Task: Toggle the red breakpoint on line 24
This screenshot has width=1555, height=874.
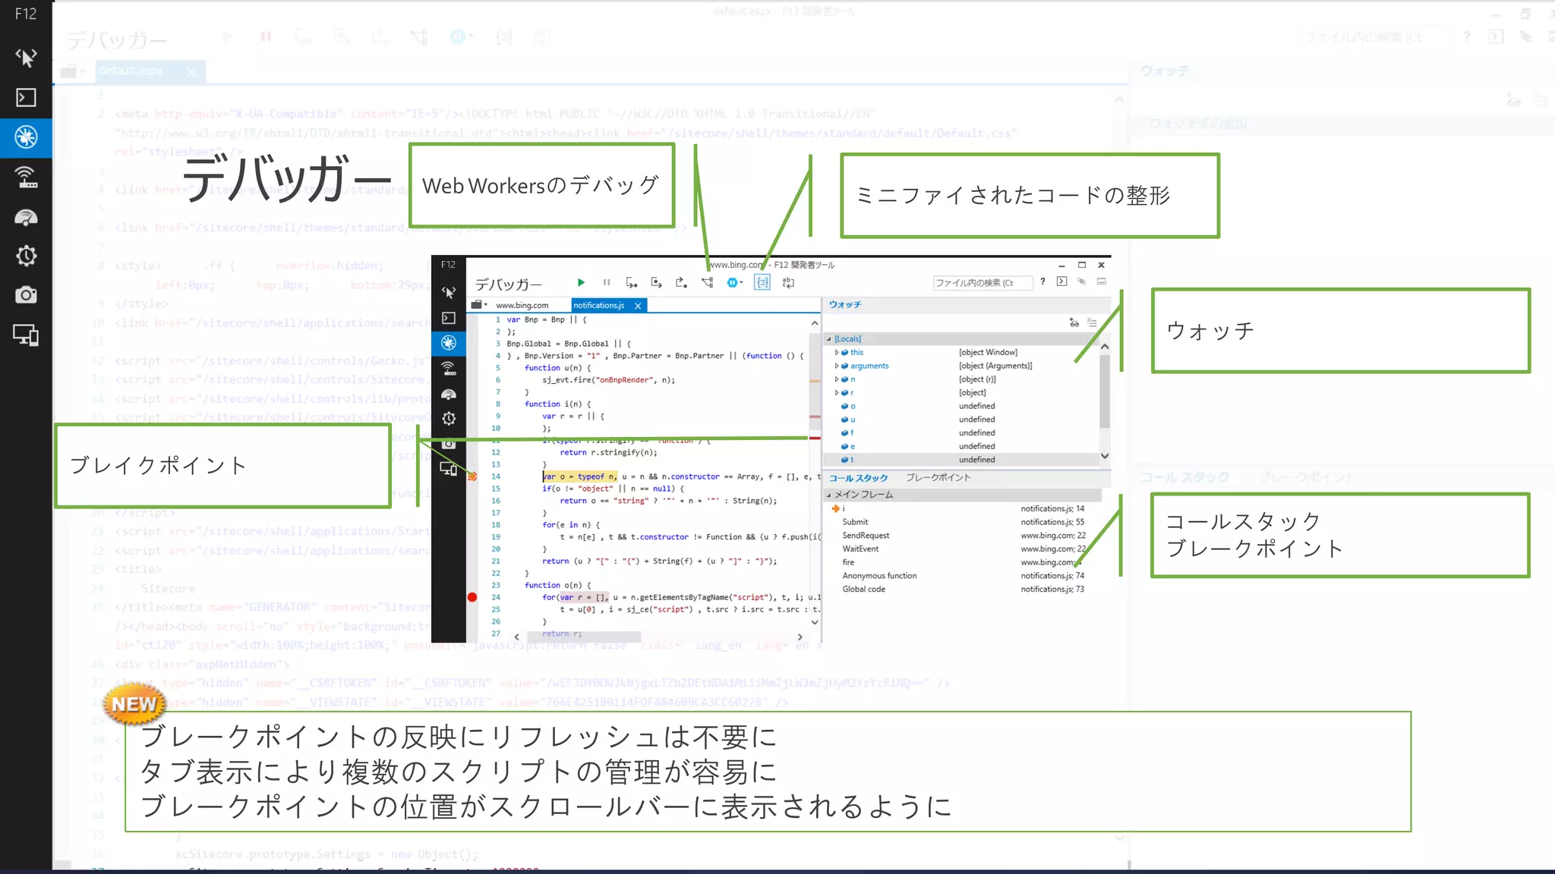Action: (x=472, y=597)
